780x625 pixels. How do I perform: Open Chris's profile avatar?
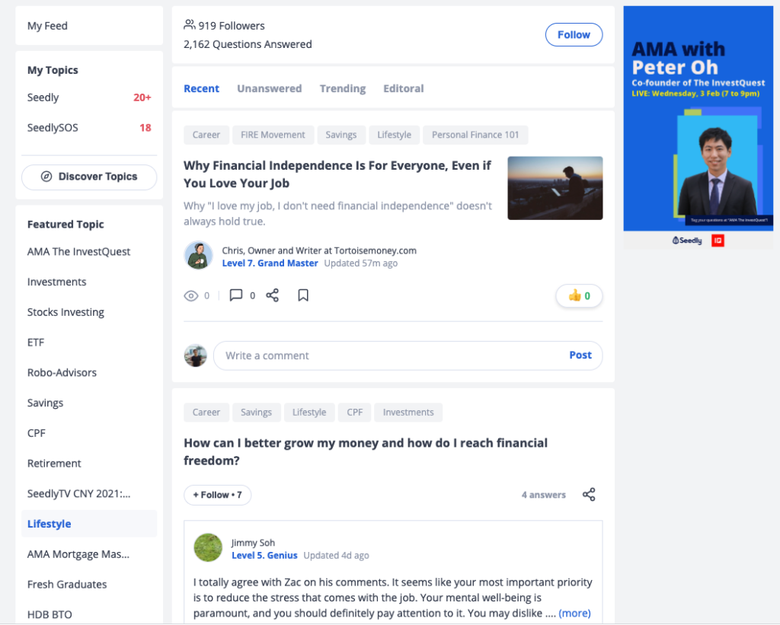coord(199,256)
